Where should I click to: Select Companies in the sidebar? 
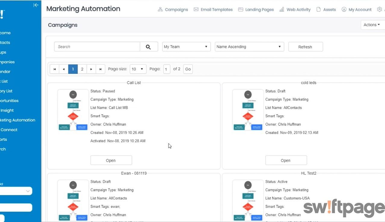click(x=7, y=62)
